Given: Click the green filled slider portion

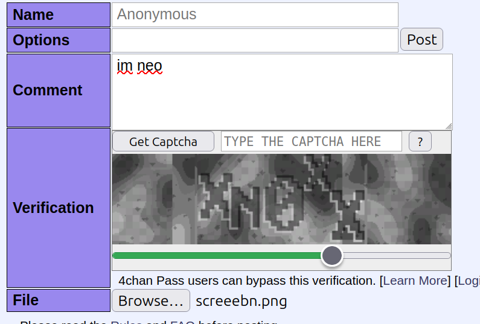Looking at the screenshot, I should point(217,255).
